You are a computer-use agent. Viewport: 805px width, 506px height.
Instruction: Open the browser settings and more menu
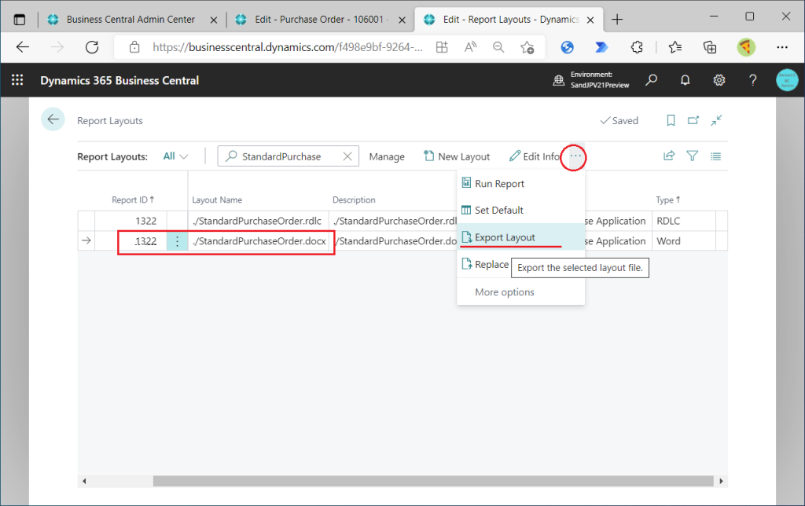pos(782,47)
